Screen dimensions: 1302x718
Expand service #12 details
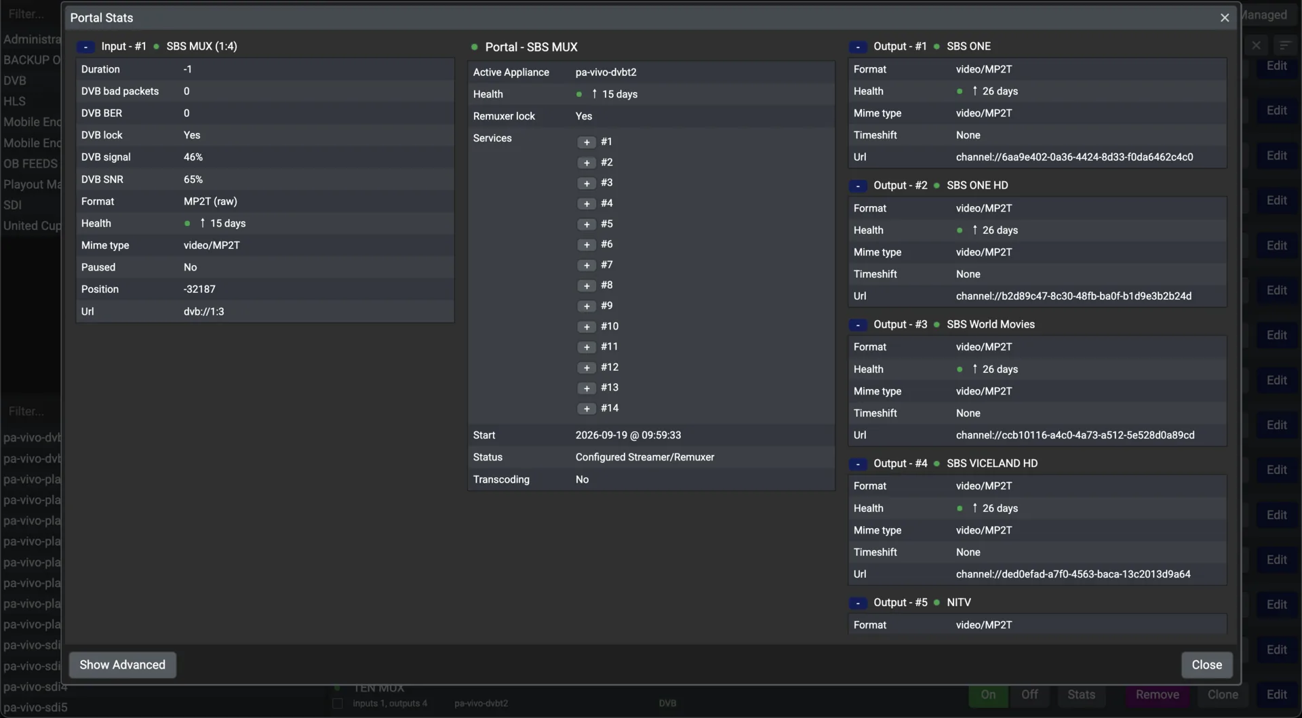tap(587, 367)
